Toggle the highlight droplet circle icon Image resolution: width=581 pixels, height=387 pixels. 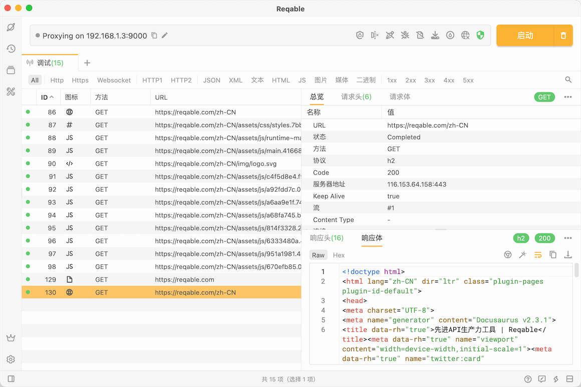point(450,35)
